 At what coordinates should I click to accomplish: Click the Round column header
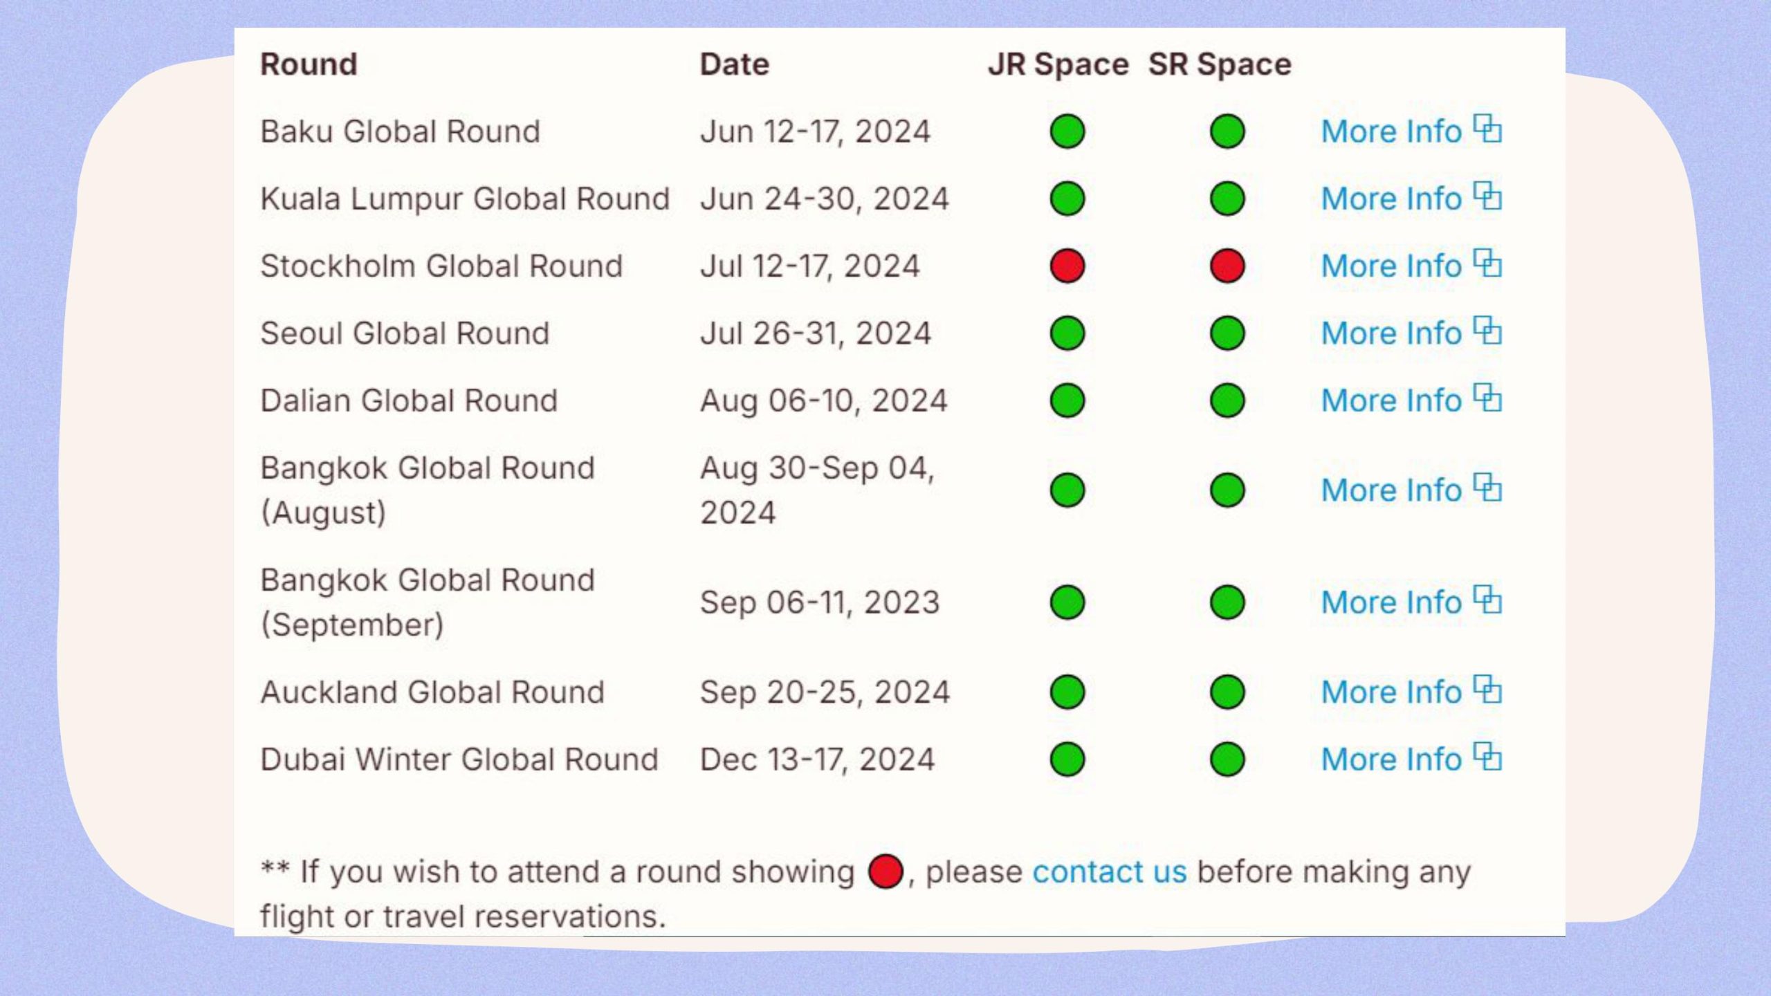coord(309,64)
